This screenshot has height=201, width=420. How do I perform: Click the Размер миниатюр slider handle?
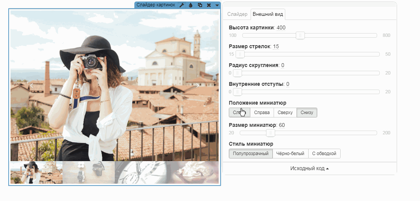point(270,133)
